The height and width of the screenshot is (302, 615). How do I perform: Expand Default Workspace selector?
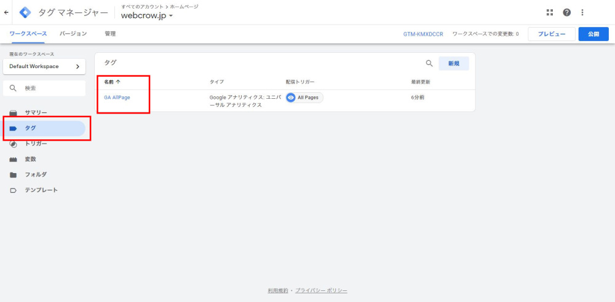(44, 66)
